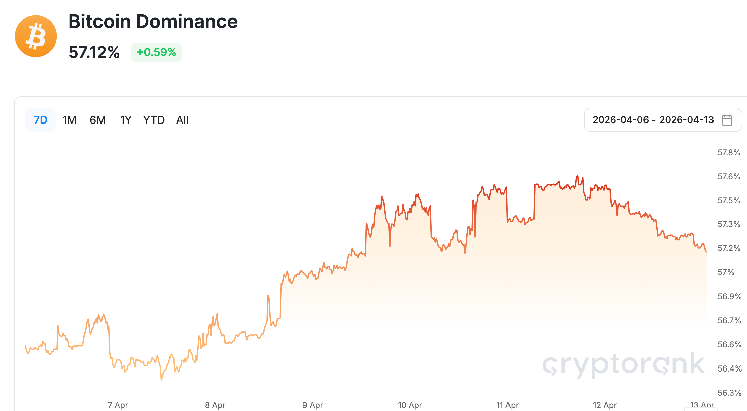Click the 10 Apr x-axis label
Image resolution: width=747 pixels, height=411 pixels.
pos(410,405)
